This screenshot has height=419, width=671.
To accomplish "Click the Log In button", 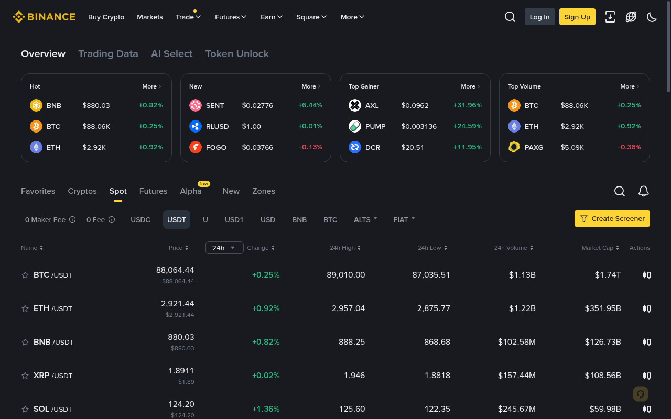I will tap(539, 17).
